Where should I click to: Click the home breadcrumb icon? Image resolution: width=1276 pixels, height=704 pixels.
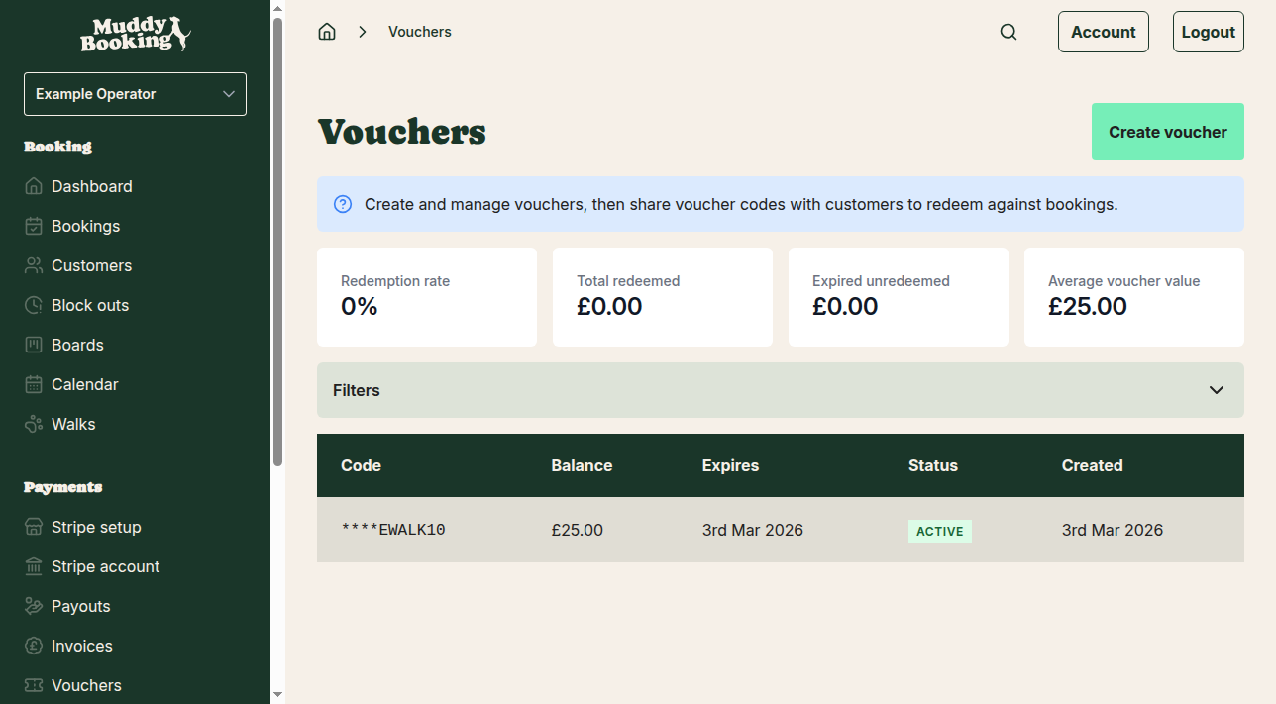pyautogui.click(x=327, y=31)
